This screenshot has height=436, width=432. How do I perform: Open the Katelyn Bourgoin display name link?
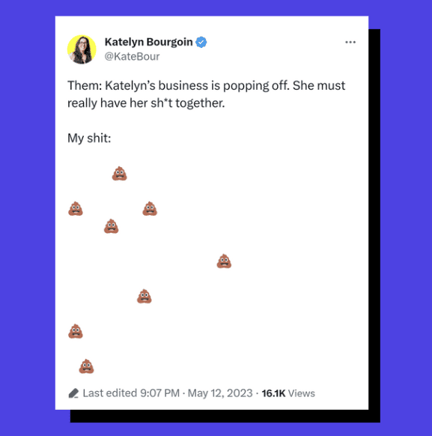point(149,42)
